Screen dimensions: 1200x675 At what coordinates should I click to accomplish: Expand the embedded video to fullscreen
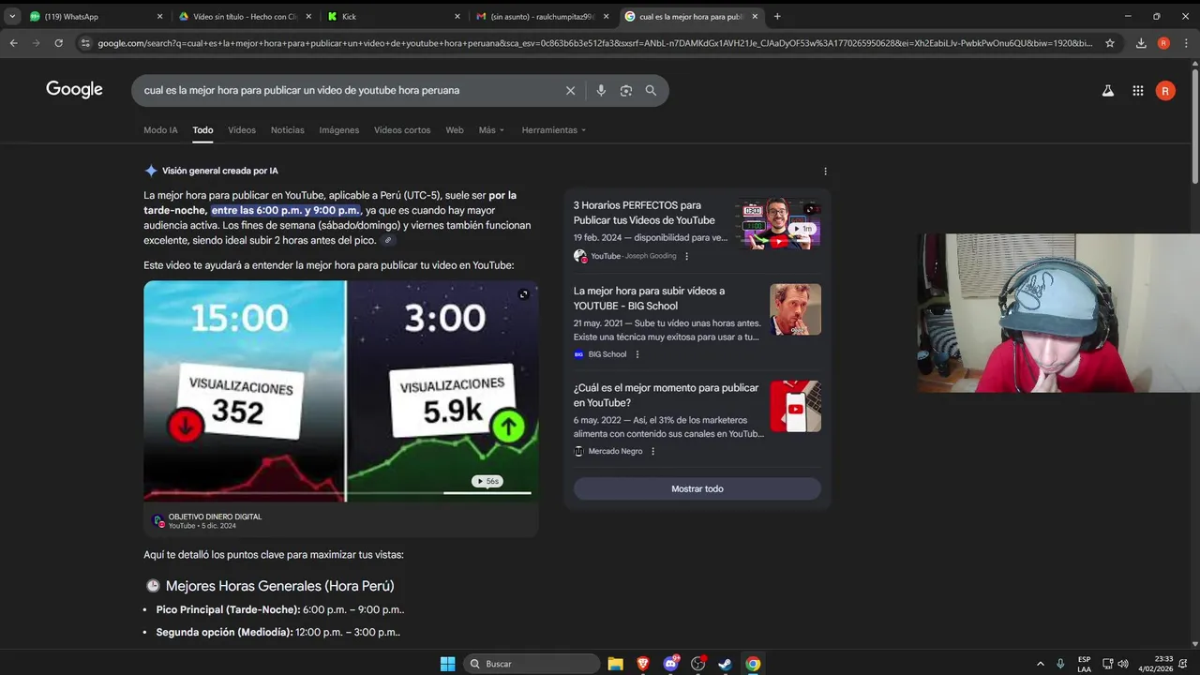(x=523, y=294)
